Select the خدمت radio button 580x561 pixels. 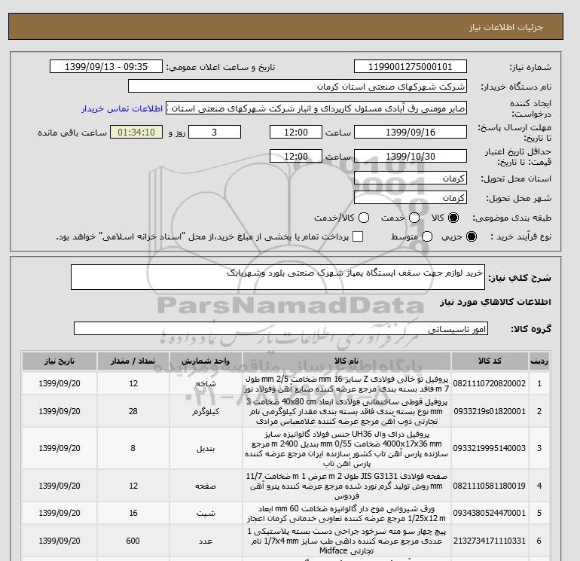point(414,218)
